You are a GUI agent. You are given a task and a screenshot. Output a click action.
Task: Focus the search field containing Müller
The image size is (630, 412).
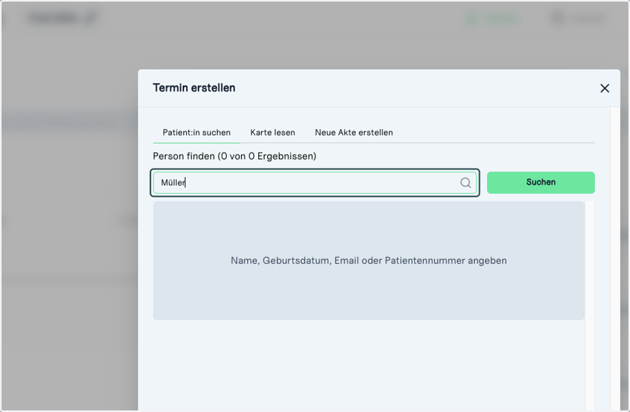click(315, 183)
